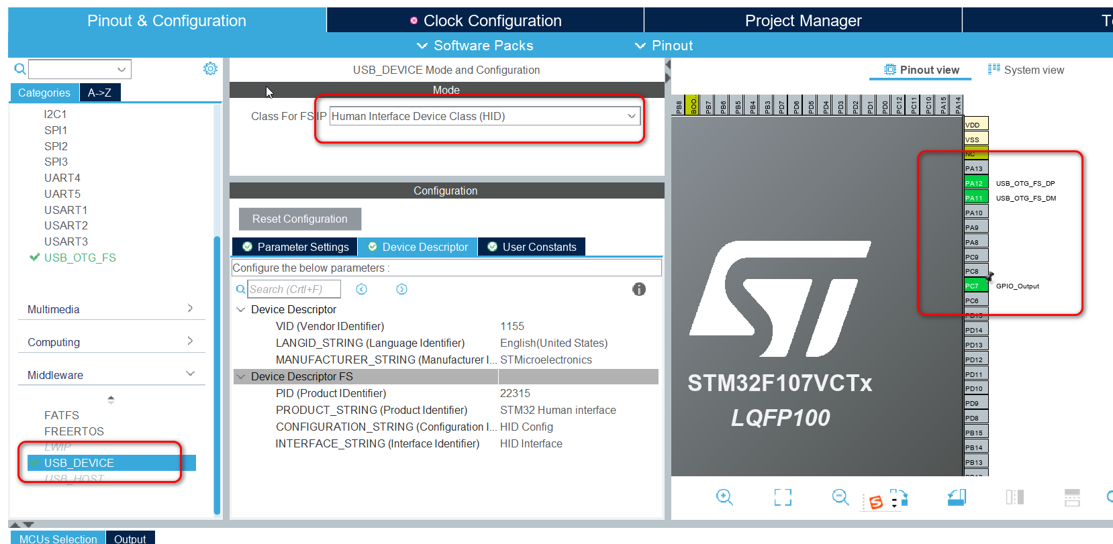Select I2C1 in the peripheral list
This screenshot has width=1113, height=544.
click(55, 114)
